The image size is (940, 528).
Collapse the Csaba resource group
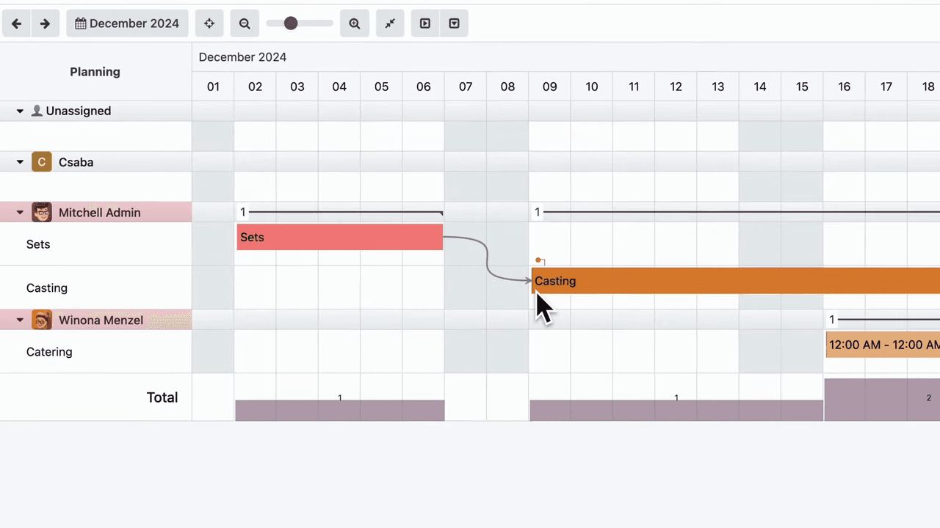coord(21,162)
